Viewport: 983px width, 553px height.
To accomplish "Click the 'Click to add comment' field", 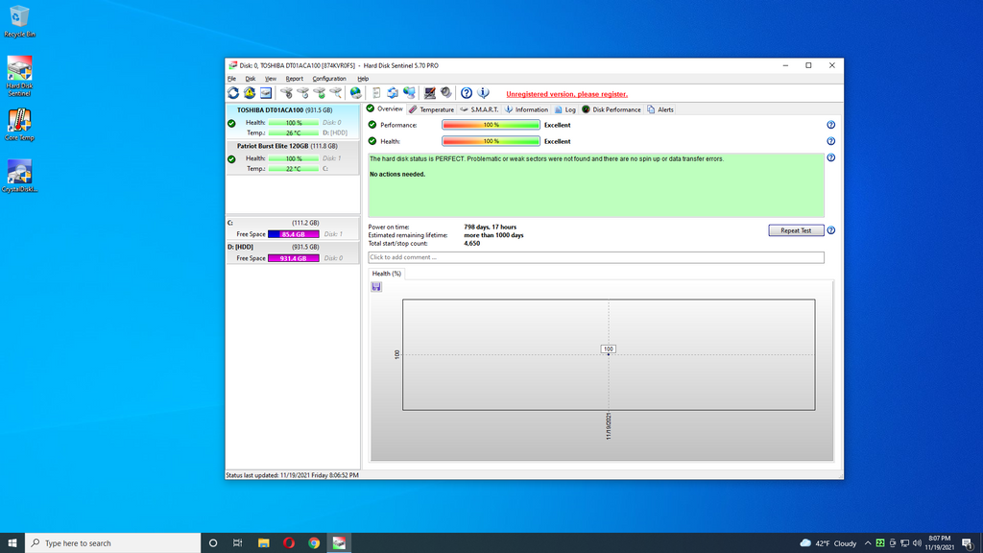I will pos(595,257).
